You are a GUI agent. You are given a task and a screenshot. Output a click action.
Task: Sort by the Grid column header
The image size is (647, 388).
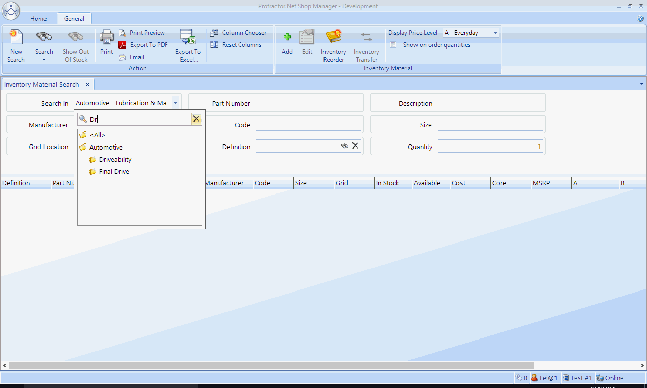[x=354, y=183]
